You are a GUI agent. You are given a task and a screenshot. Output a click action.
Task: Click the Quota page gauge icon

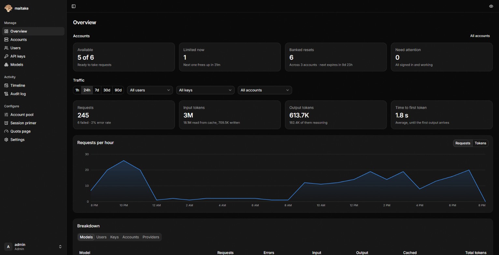(x=6, y=131)
